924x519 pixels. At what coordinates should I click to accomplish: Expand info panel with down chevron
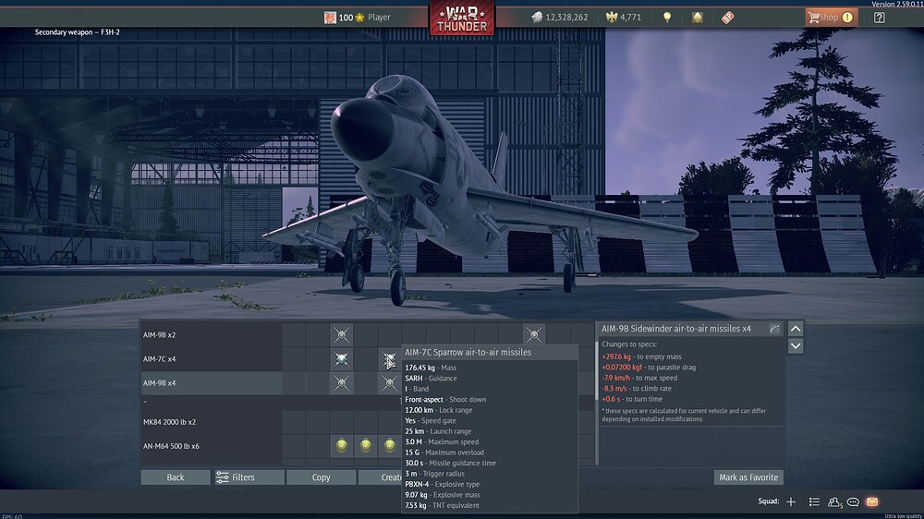click(x=796, y=345)
